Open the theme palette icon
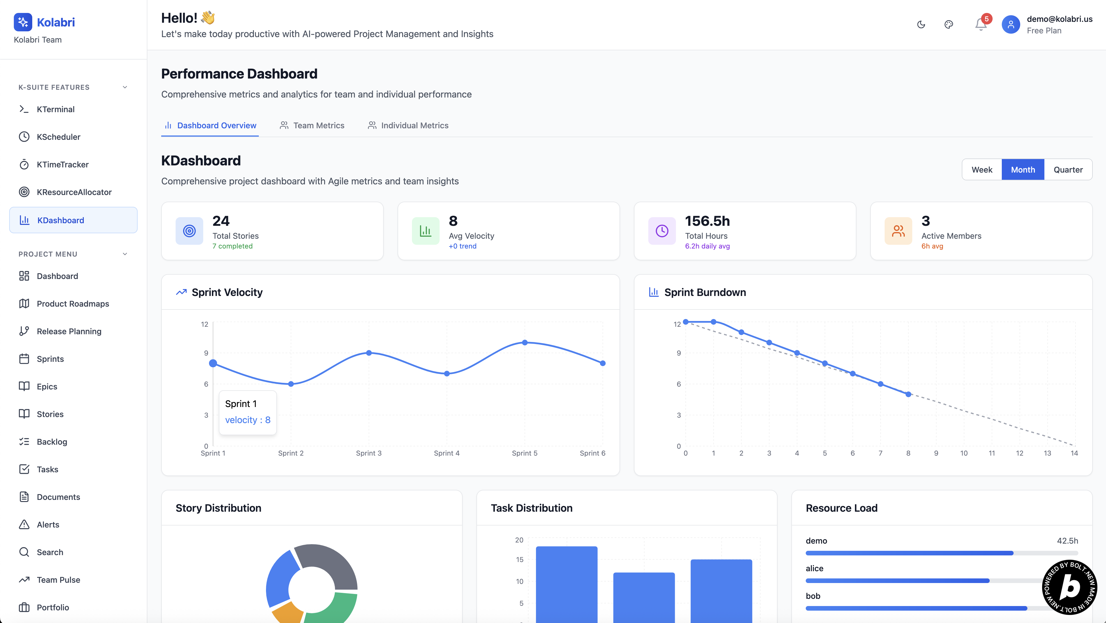The height and width of the screenshot is (623, 1106). tap(949, 24)
